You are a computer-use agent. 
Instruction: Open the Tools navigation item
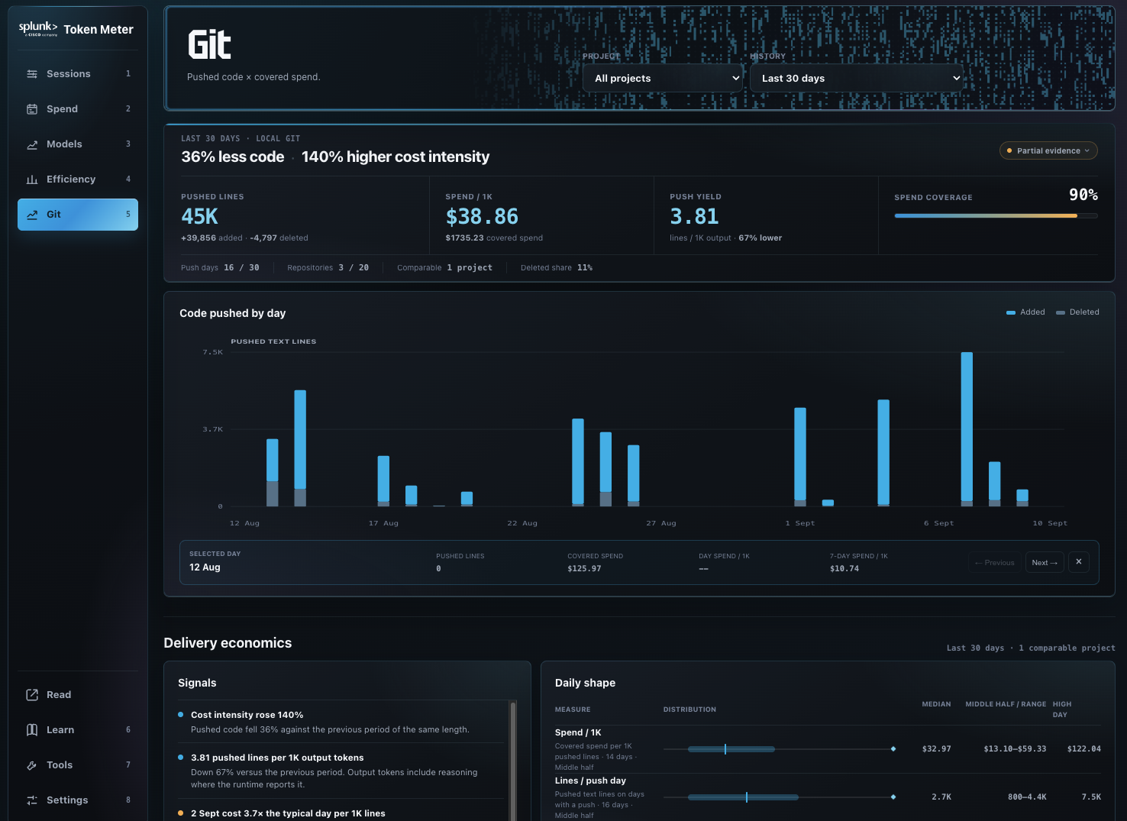click(x=78, y=765)
